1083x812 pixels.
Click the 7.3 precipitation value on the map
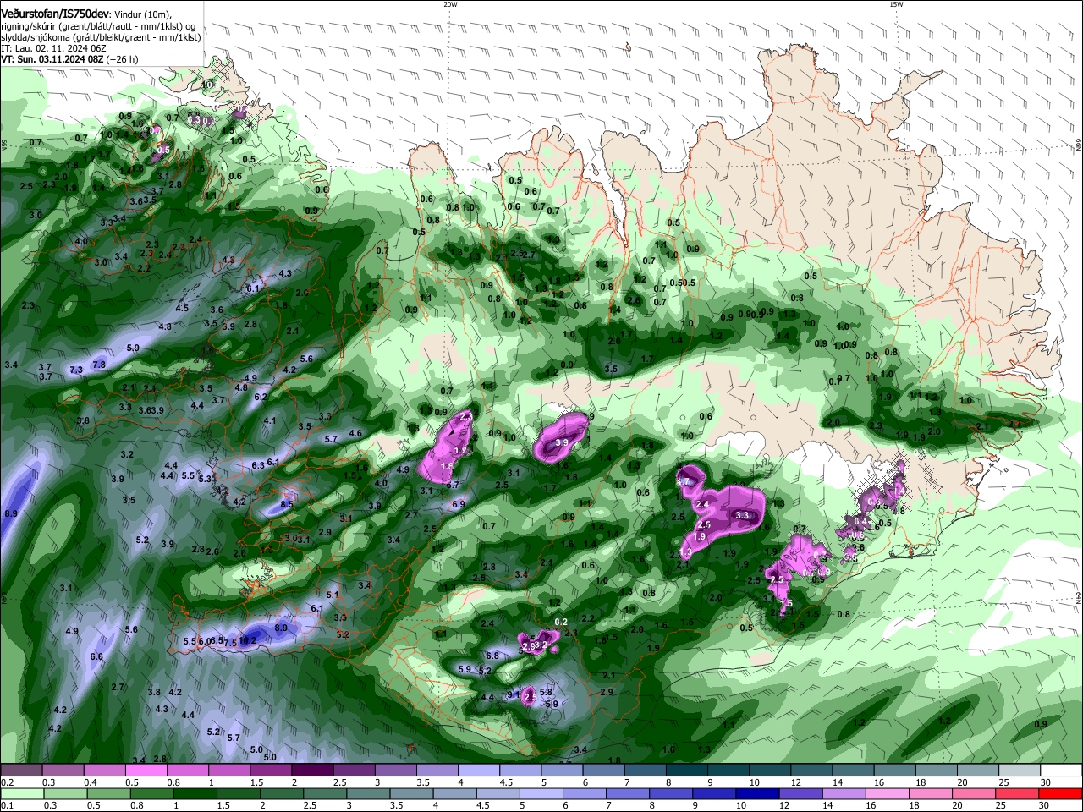pyautogui.click(x=76, y=370)
